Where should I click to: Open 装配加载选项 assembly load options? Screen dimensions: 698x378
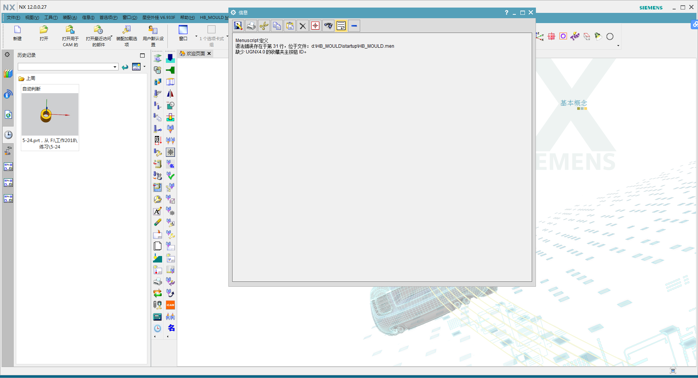tap(126, 30)
